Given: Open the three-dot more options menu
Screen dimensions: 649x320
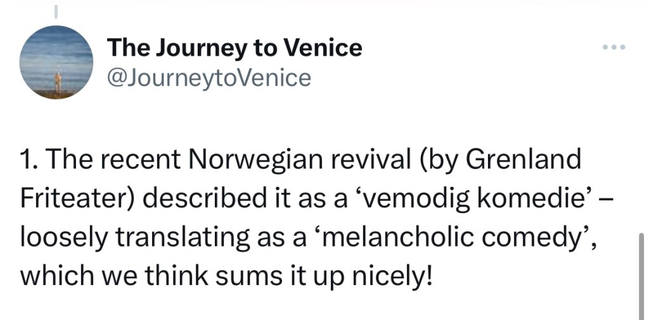Looking at the screenshot, I should click(614, 48).
